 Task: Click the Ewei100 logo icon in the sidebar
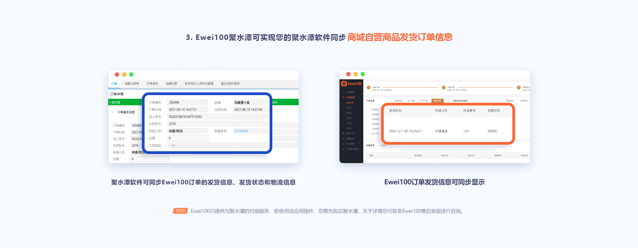[344, 84]
